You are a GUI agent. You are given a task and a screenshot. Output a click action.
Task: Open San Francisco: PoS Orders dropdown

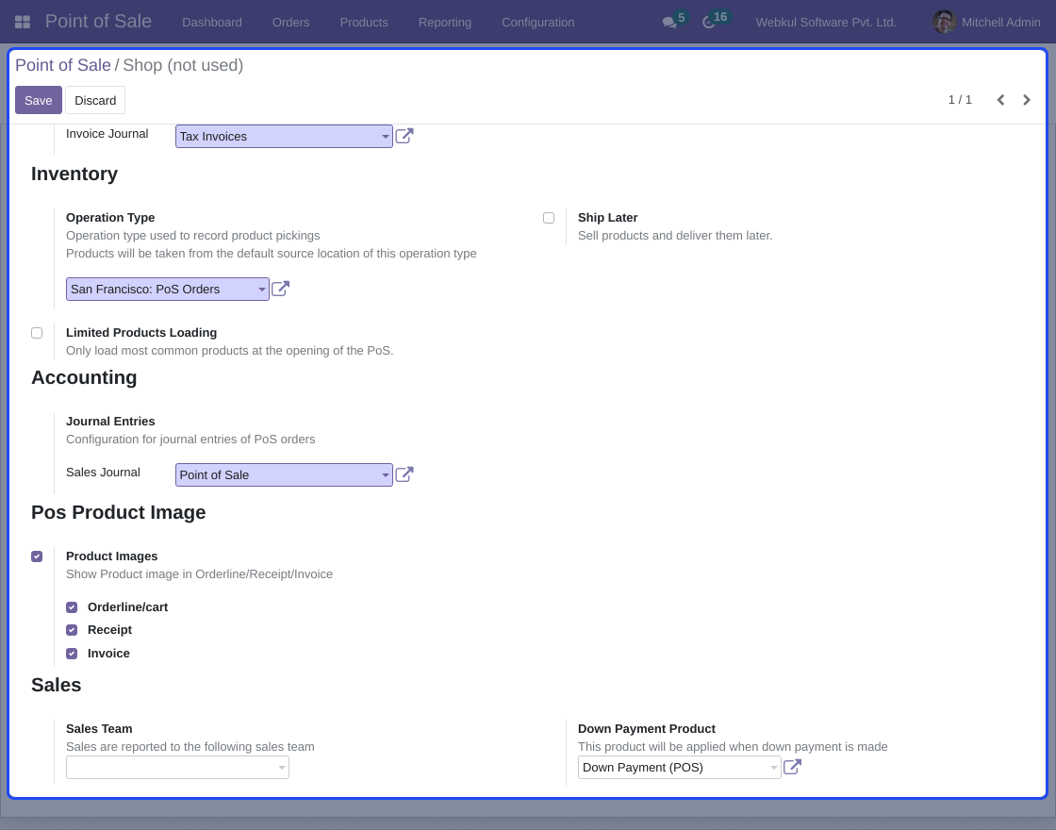(x=168, y=289)
